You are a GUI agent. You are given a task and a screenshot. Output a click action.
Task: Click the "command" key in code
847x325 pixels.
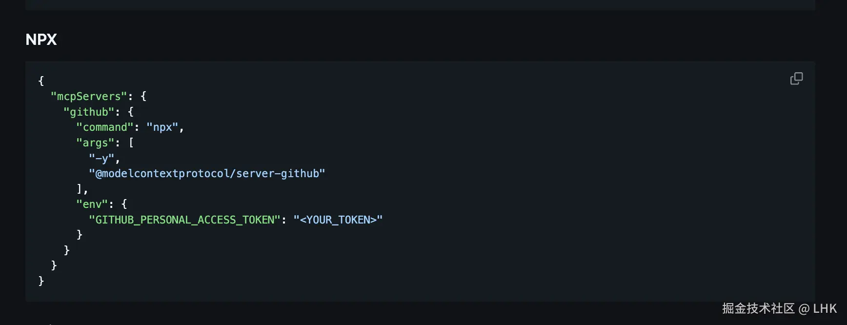click(x=105, y=127)
